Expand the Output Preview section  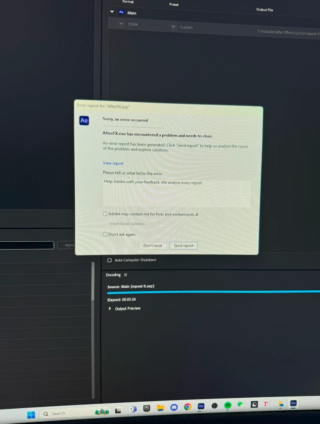tap(110, 309)
